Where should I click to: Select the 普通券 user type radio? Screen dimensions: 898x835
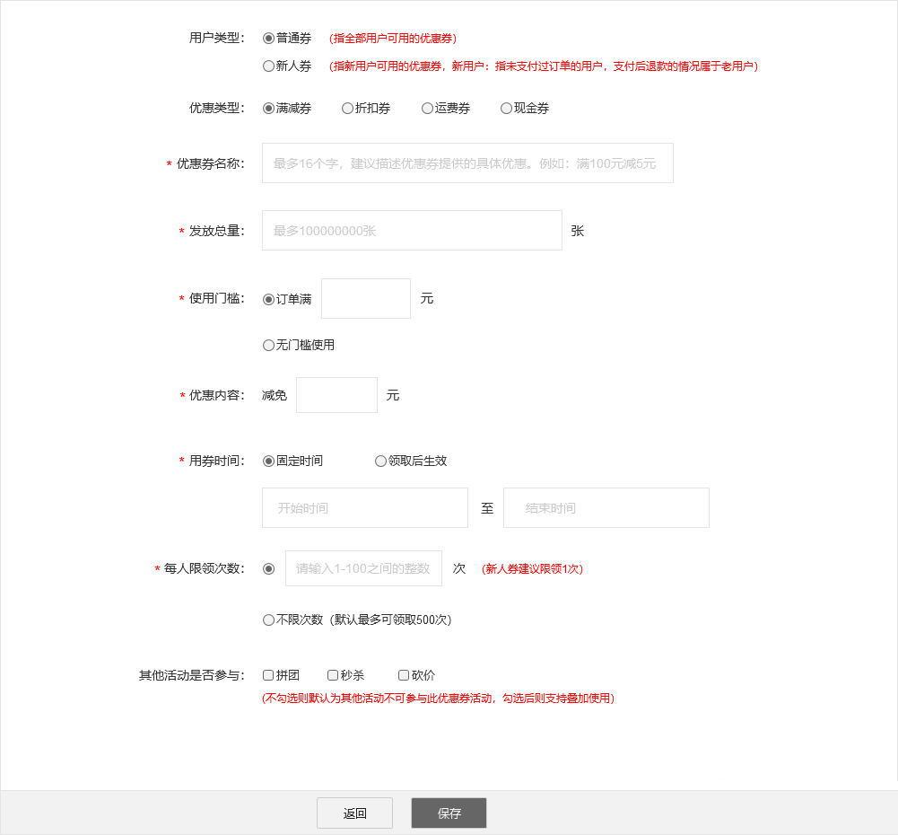click(268, 39)
